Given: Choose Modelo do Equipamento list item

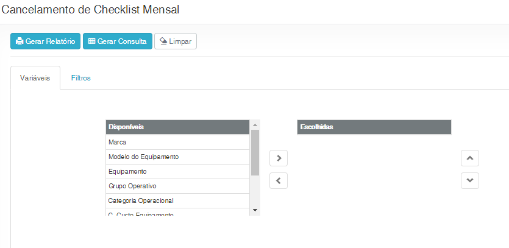Looking at the screenshot, I should pos(177,157).
